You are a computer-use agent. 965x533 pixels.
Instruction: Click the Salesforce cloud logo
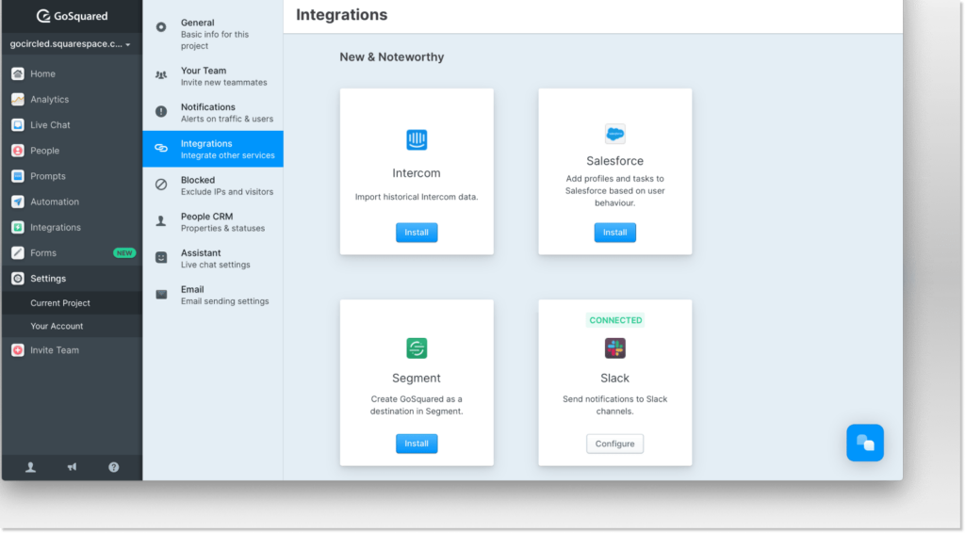[x=614, y=134]
